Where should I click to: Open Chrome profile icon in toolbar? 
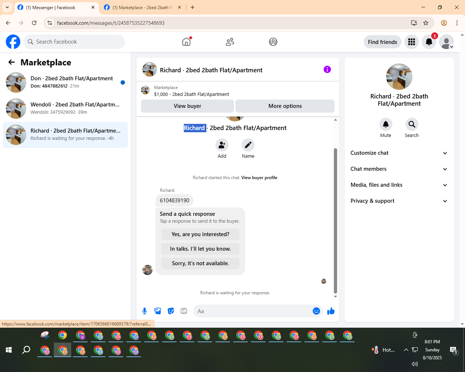[x=444, y=23]
